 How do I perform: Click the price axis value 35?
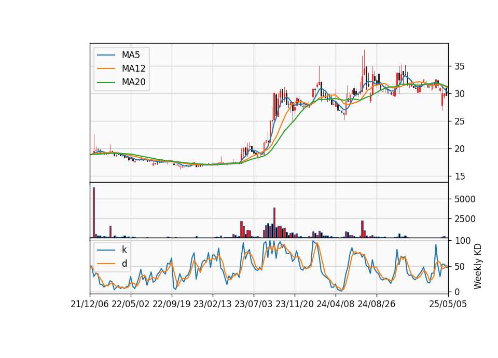pos(460,66)
